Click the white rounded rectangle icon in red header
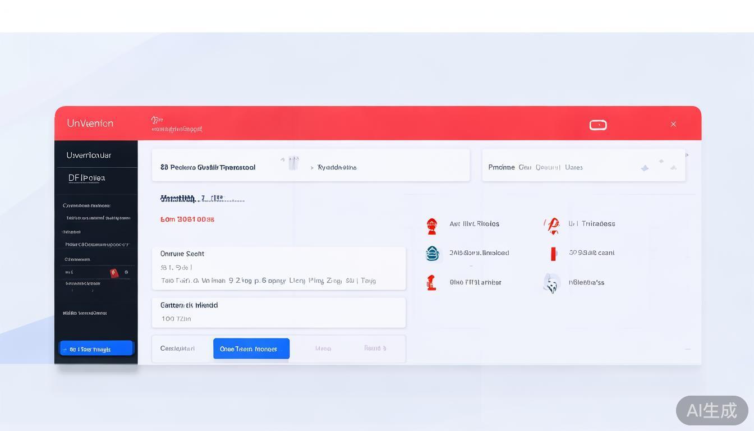Image resolution: width=754 pixels, height=431 pixels. coord(598,125)
